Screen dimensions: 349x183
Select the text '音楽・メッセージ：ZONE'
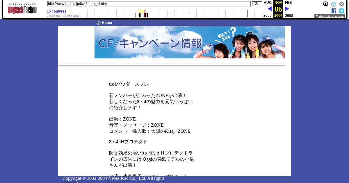coord(136,125)
